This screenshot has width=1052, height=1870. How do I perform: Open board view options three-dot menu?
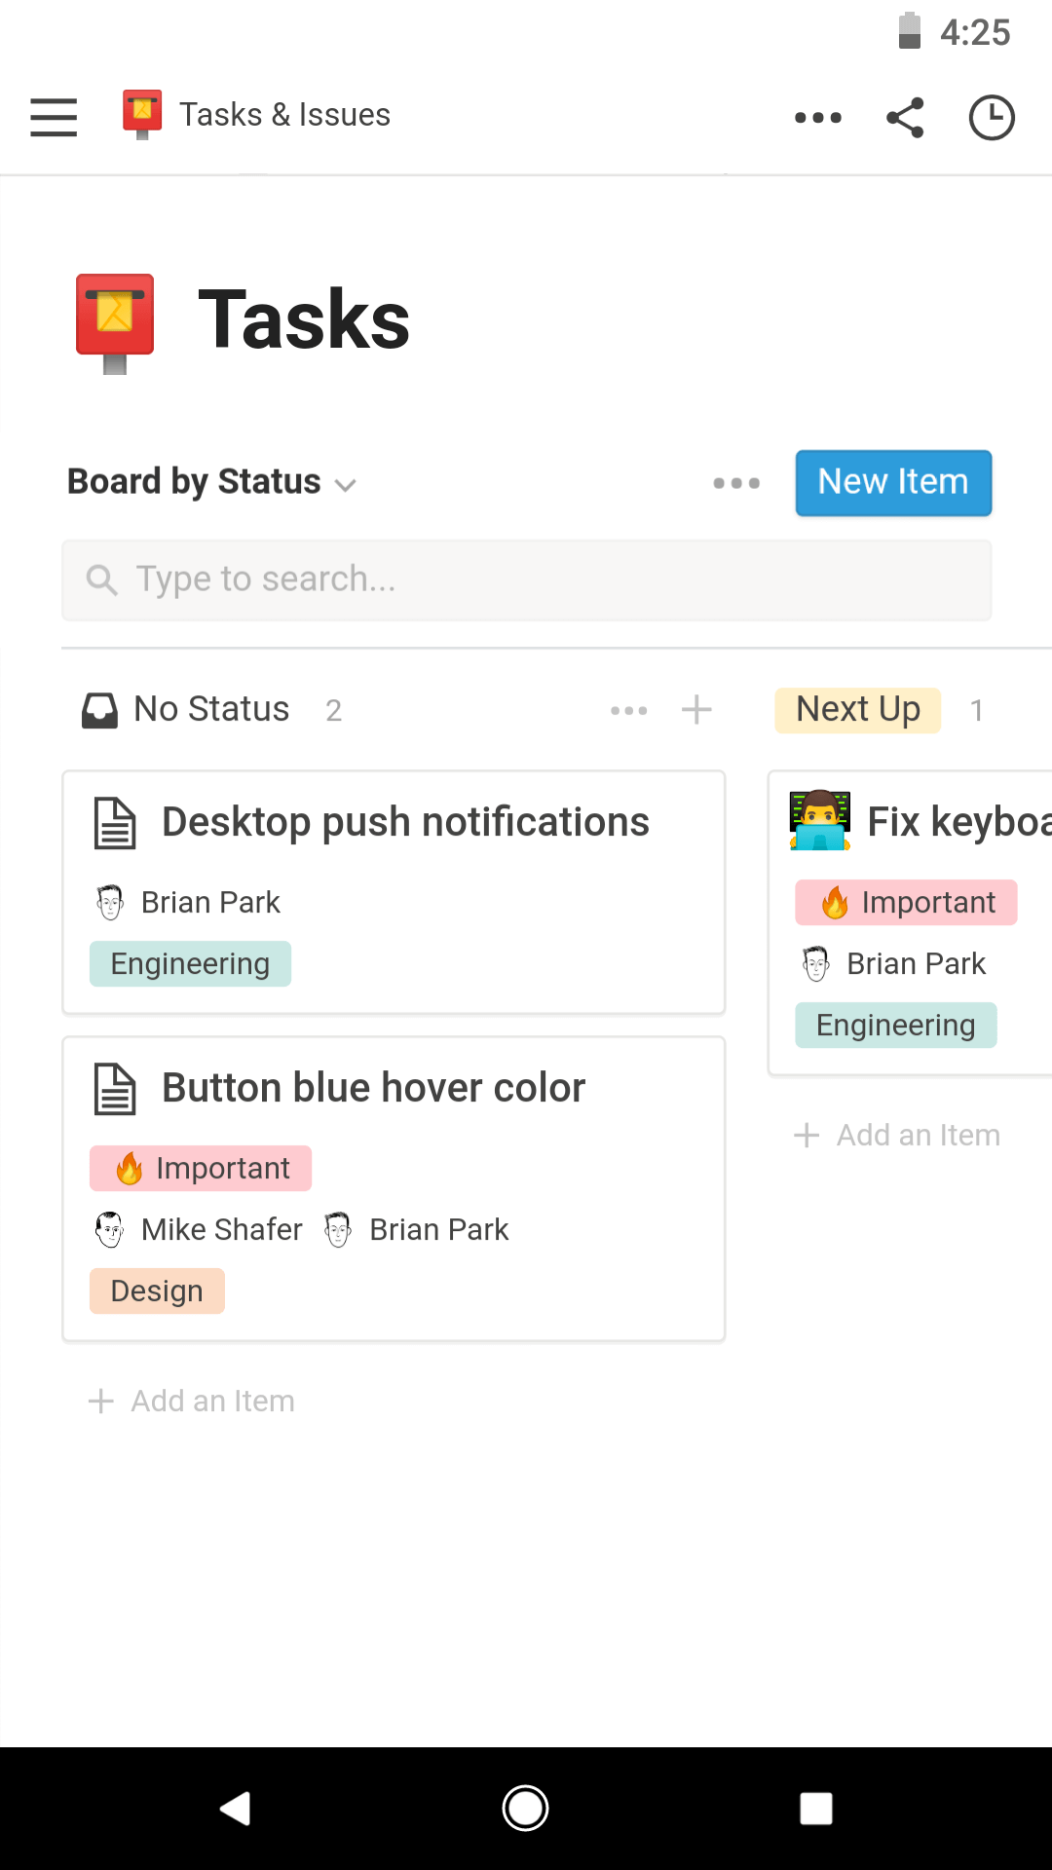click(736, 483)
